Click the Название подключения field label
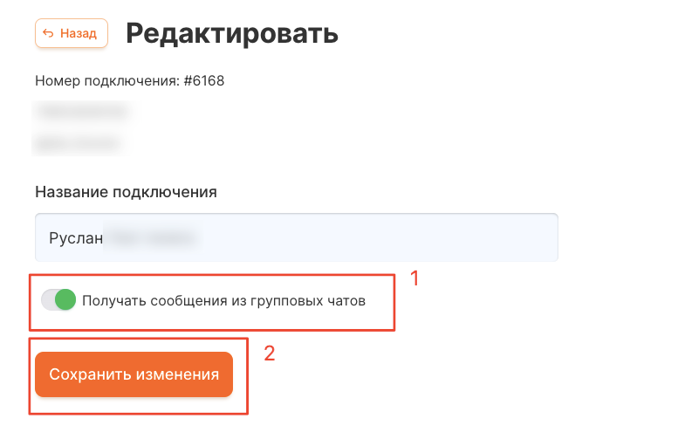 [126, 192]
